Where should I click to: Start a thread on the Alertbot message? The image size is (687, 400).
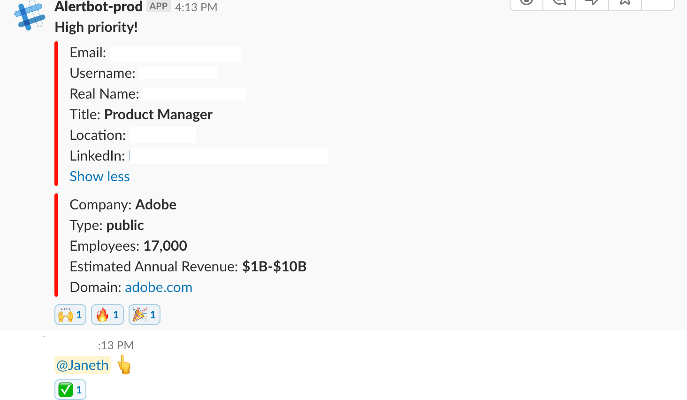(x=559, y=2)
